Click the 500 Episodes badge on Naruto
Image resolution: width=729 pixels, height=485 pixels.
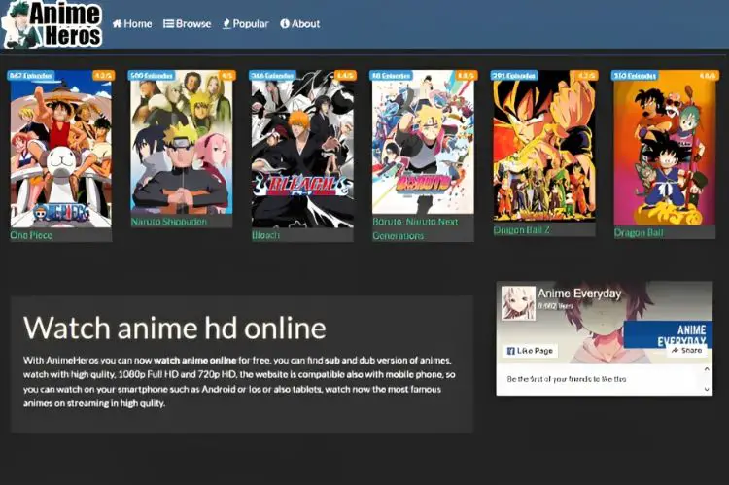coord(152,76)
